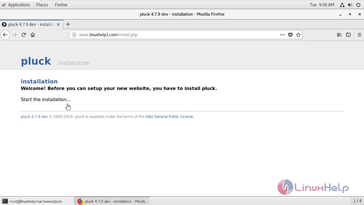Bookmark this page with the star
The height and width of the screenshot is (205, 364).
[298, 35]
